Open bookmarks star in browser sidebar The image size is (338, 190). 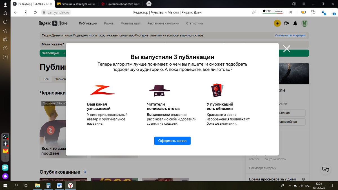point(5,30)
